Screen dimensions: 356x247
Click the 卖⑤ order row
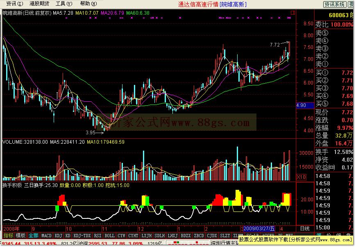pyautogui.click(x=334, y=33)
